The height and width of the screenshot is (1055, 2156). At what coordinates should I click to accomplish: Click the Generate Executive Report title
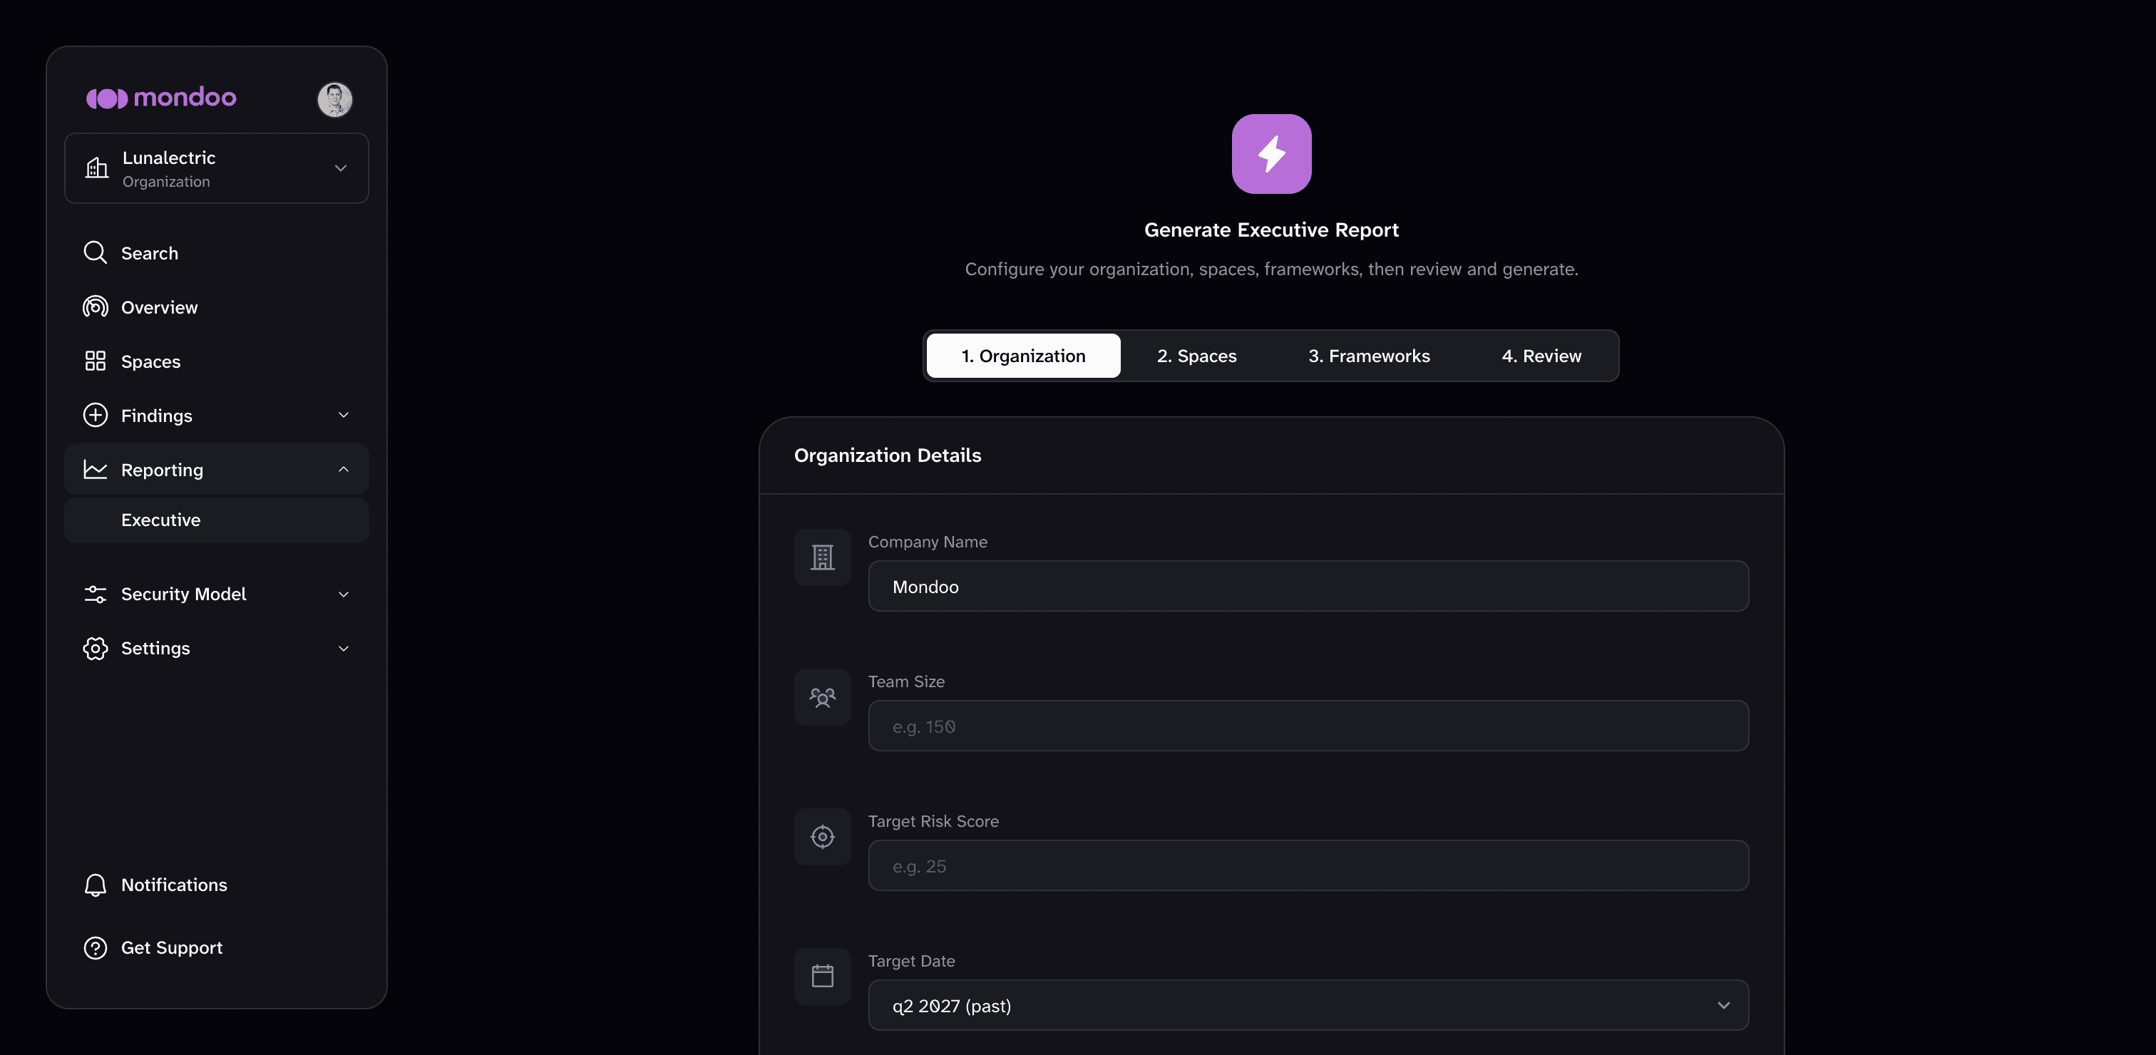tap(1271, 230)
